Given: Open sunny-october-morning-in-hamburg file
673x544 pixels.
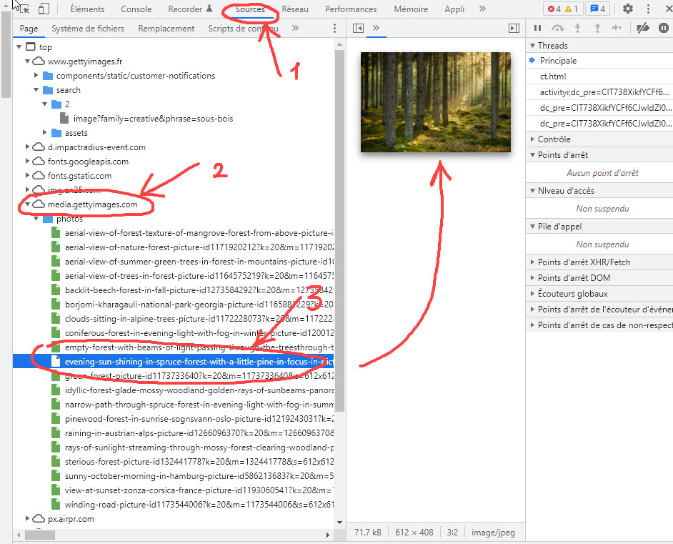Looking at the screenshot, I should pos(199,475).
